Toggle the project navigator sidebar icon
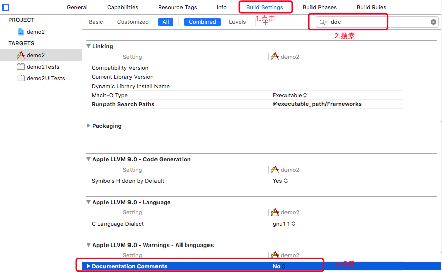This screenshot has width=442, height=272. pos(6,7)
